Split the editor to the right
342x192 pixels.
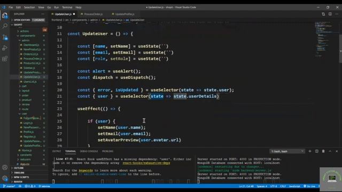click(x=330, y=14)
